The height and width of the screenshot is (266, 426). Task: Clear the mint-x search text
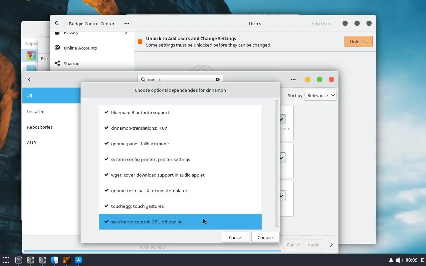click(x=217, y=79)
